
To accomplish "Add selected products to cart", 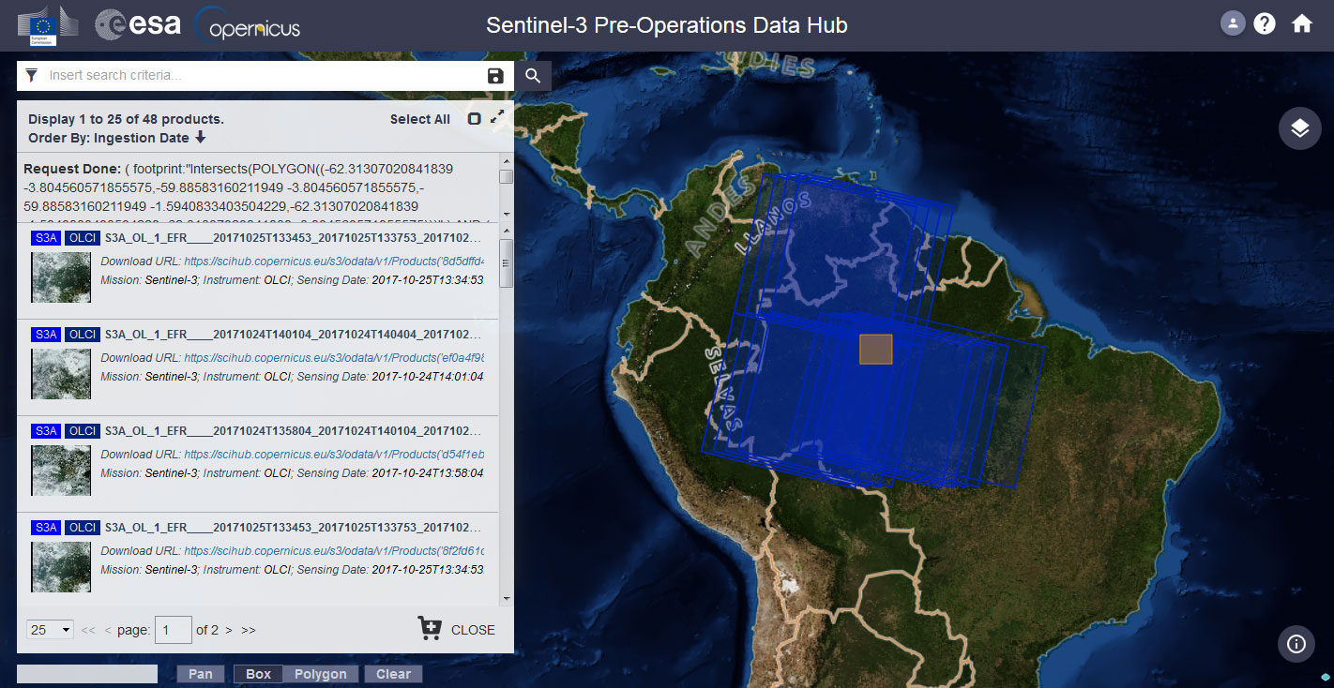I will tap(430, 629).
